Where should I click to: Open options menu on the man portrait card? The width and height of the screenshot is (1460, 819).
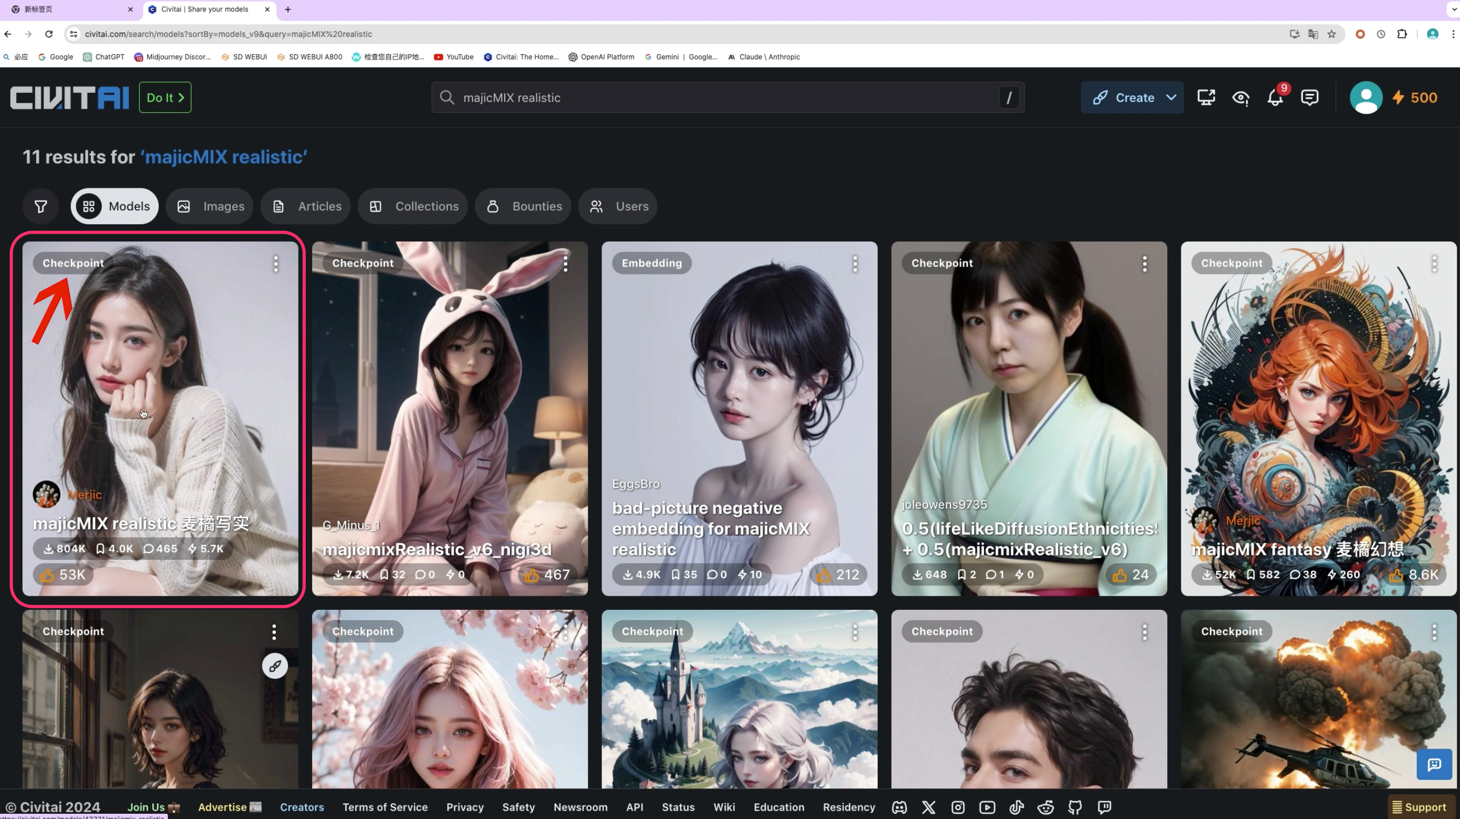tap(1145, 632)
